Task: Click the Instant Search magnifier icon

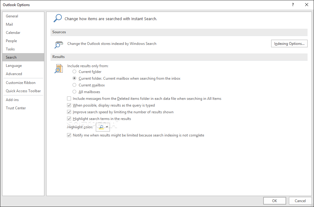Action: click(58, 18)
